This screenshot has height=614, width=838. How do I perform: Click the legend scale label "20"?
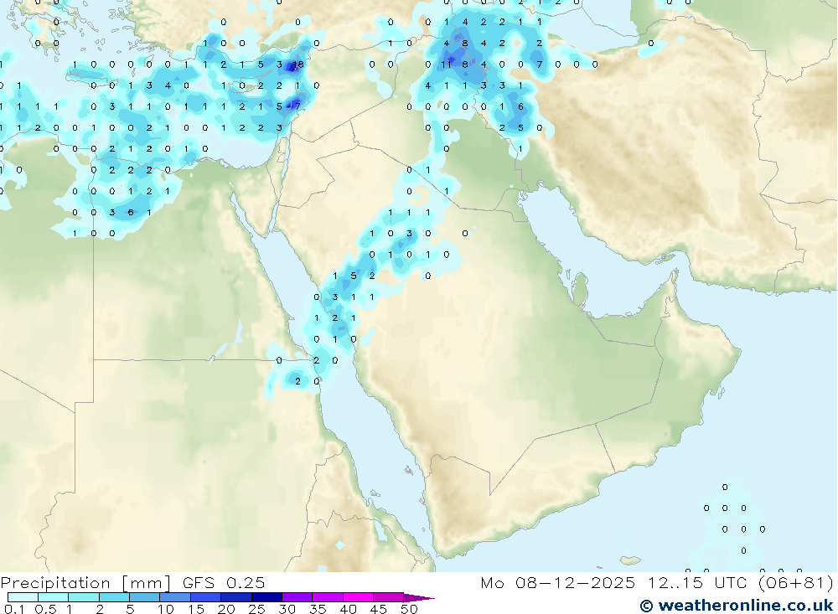(x=226, y=609)
